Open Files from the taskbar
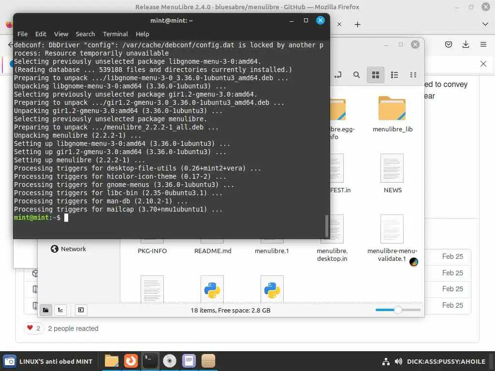Screen dimensions: 495x371 [112, 361]
